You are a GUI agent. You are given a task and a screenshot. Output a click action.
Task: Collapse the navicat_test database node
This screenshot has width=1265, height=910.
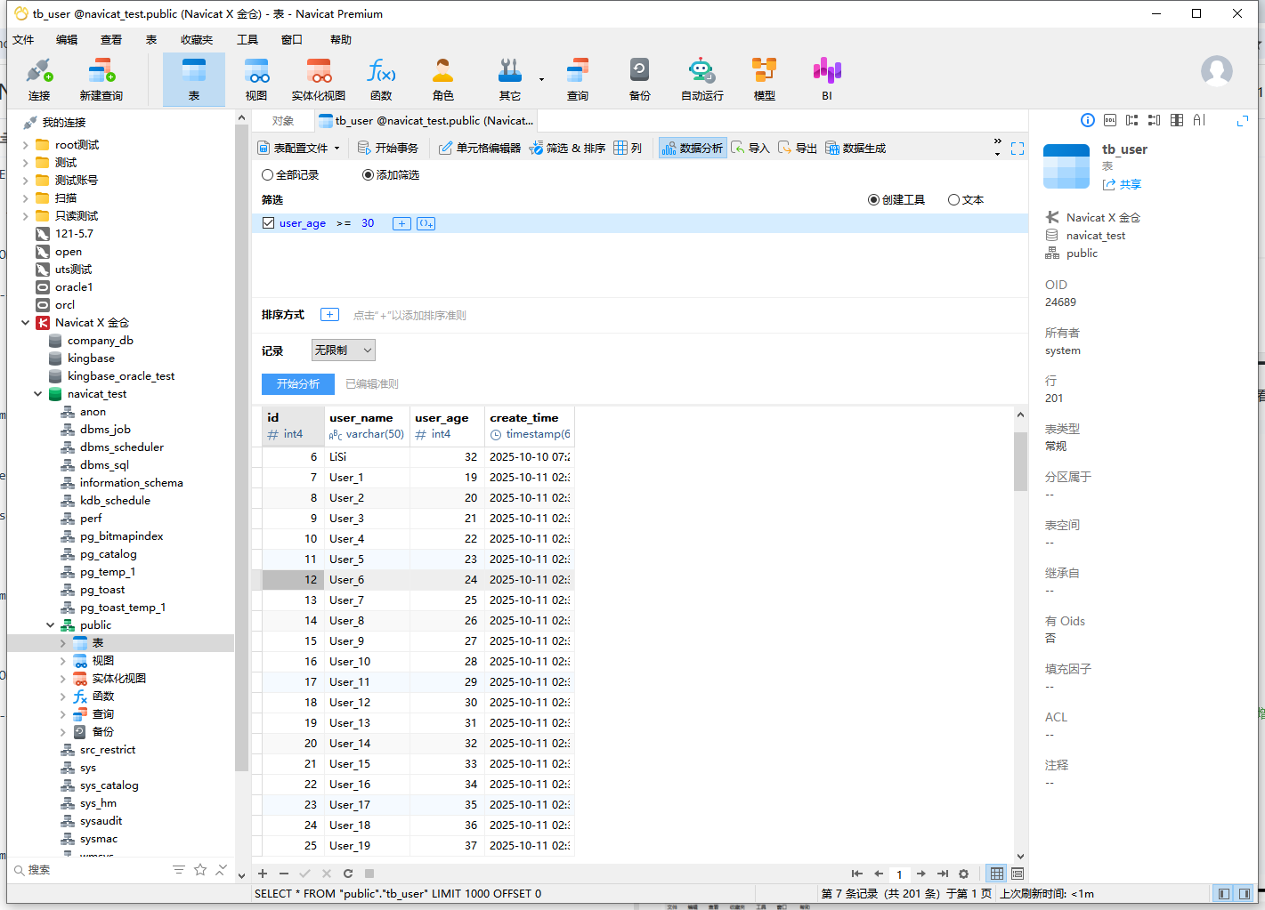(x=37, y=394)
